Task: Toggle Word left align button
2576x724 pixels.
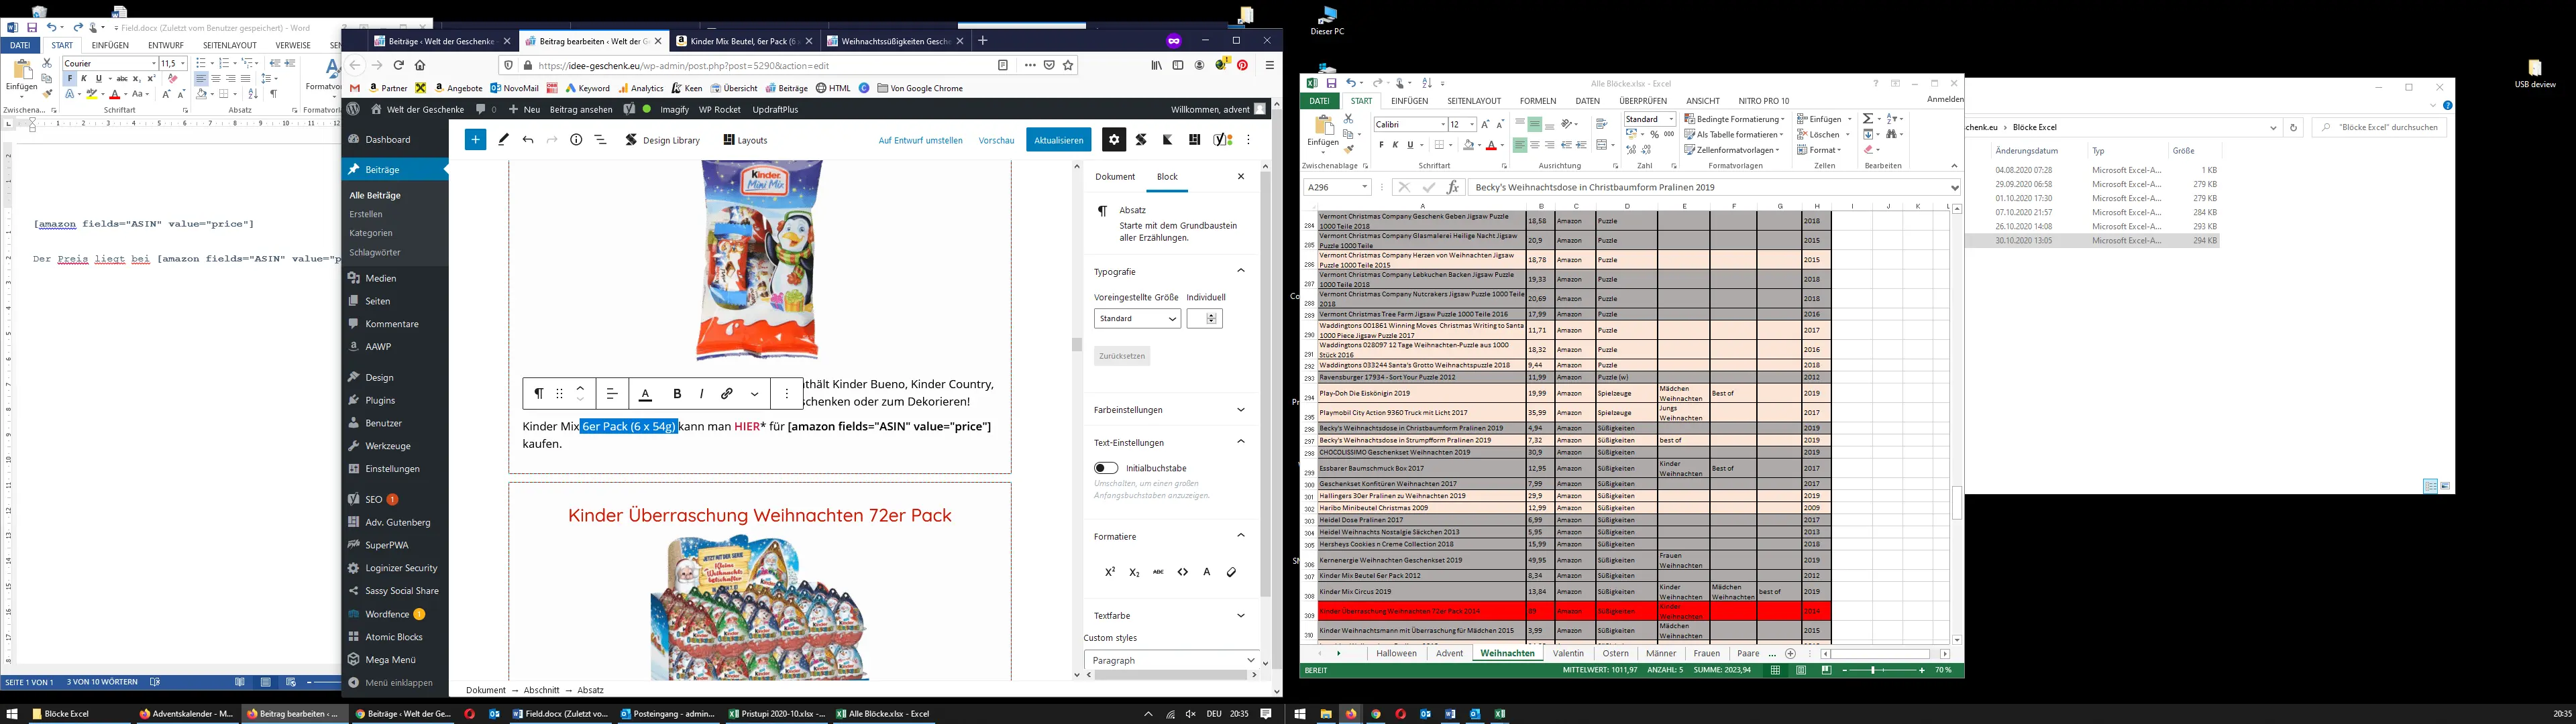Action: pos(201,78)
